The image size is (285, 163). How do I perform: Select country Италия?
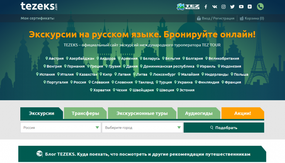[67, 75]
